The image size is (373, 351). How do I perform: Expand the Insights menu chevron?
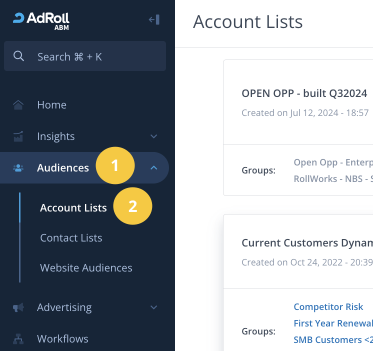pos(154,136)
